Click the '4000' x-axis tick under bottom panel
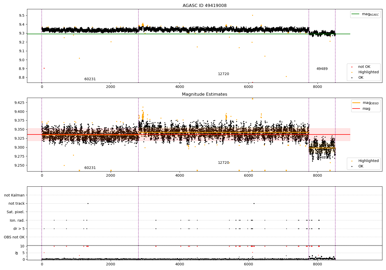The image size is (386, 270). (180, 264)
